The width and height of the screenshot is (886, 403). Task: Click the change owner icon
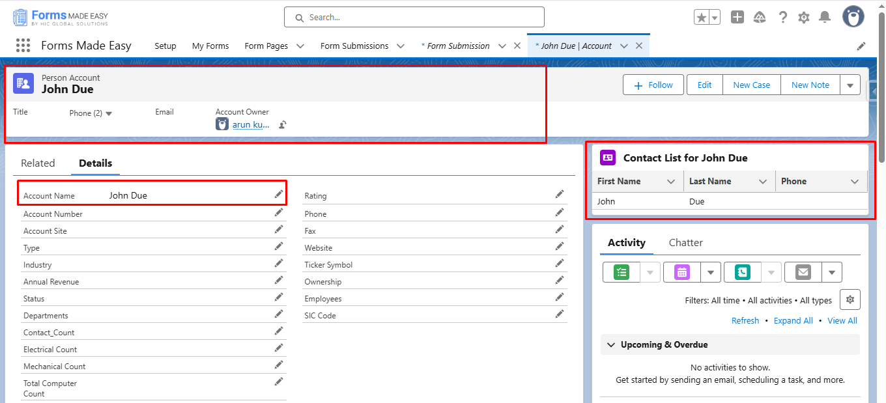283,125
